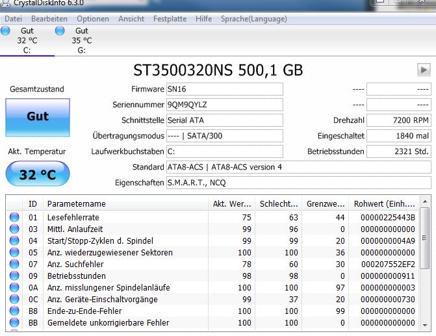Open the Sprache(Language) menu
This screenshot has height=336, width=436.
[254, 19]
